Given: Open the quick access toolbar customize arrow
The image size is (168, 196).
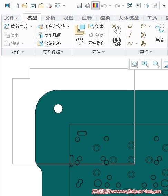Looking at the screenshot, I should tap(164, 6).
